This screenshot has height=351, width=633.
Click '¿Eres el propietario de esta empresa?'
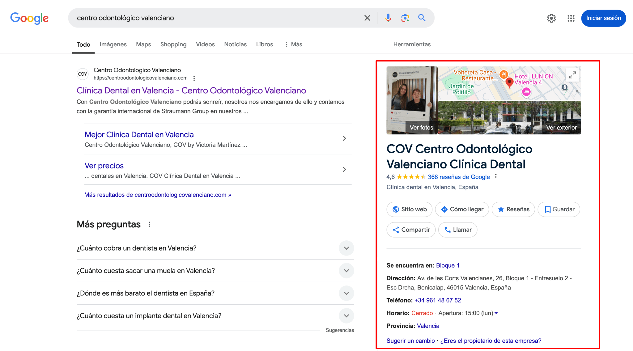click(x=491, y=341)
